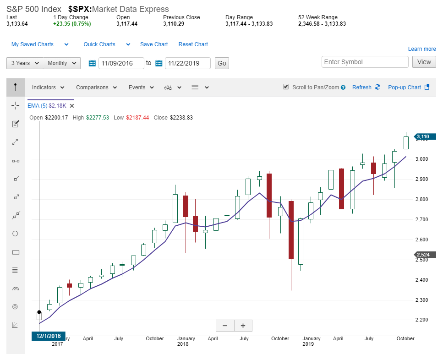Remove the EMA (5) indicator
The width and height of the screenshot is (443, 354).
[72, 106]
